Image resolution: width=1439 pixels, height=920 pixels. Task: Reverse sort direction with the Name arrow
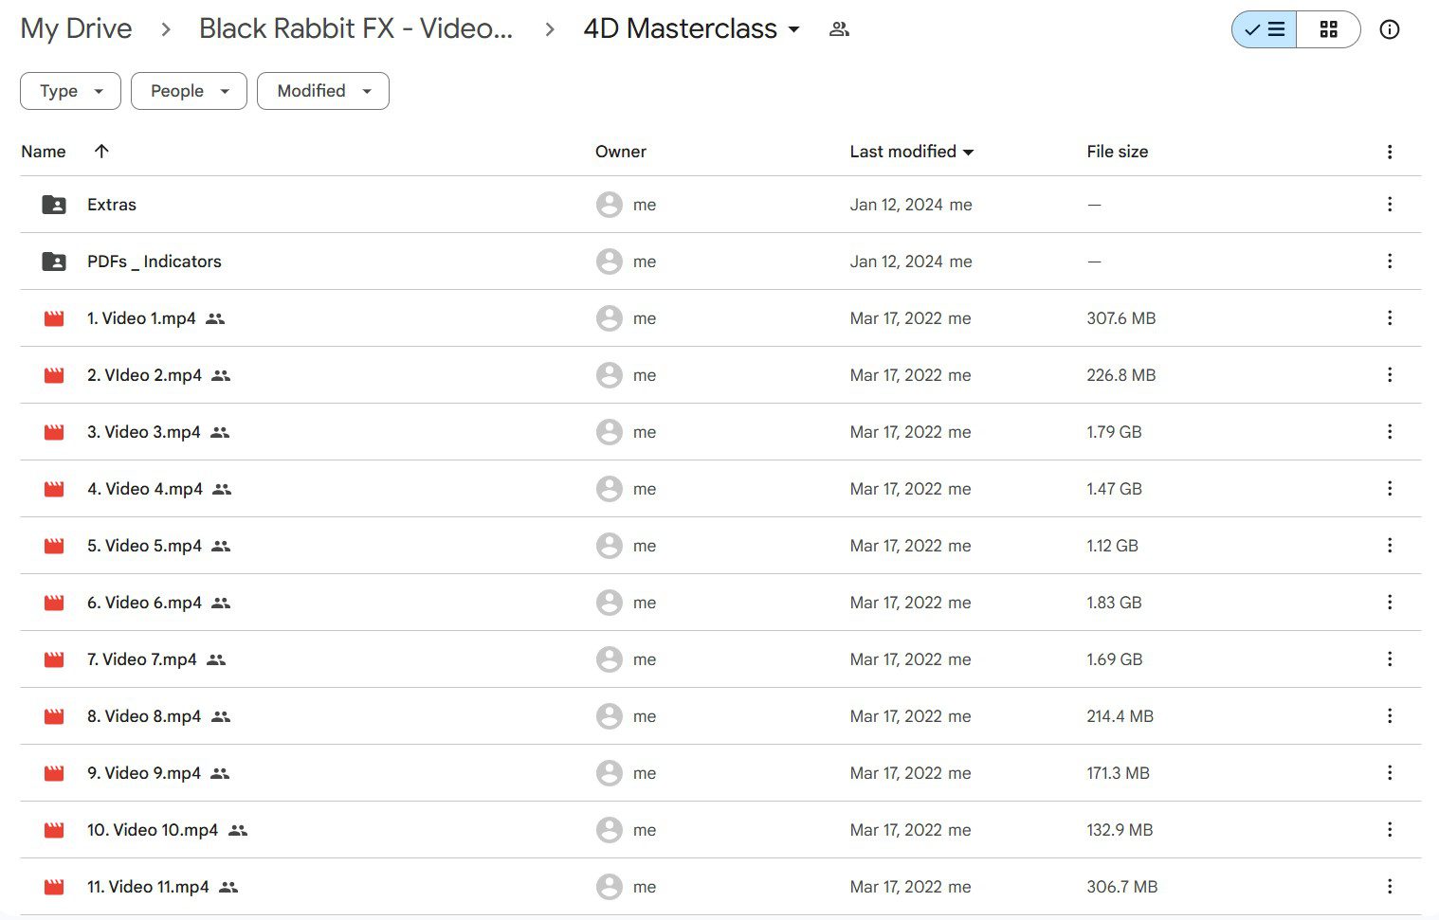[x=101, y=152]
